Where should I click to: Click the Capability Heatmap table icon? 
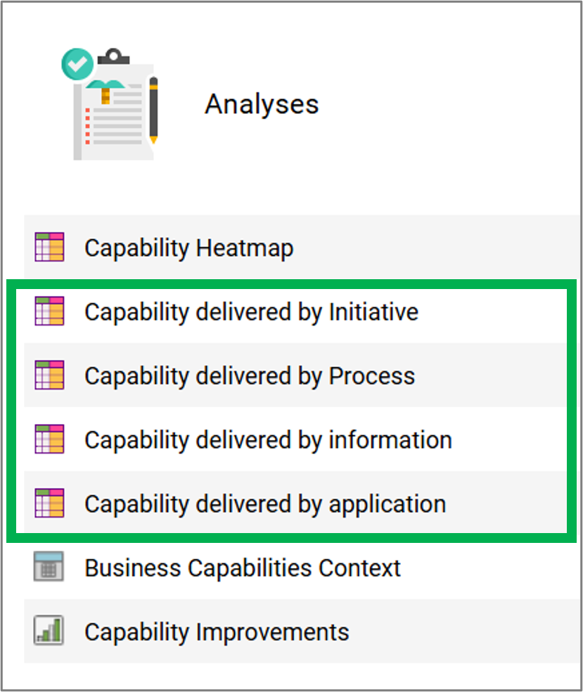(x=49, y=247)
